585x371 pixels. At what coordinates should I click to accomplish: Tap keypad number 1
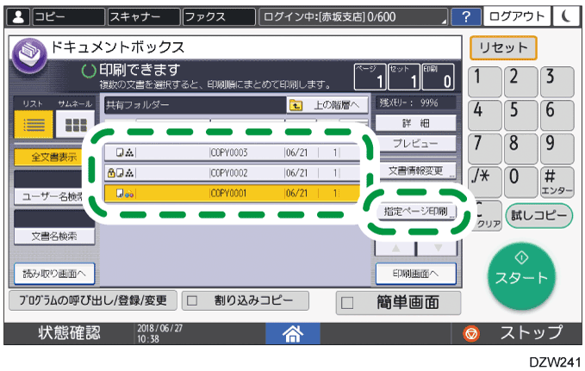tap(485, 82)
